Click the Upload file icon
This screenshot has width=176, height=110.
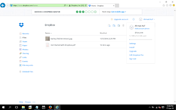[109, 26]
